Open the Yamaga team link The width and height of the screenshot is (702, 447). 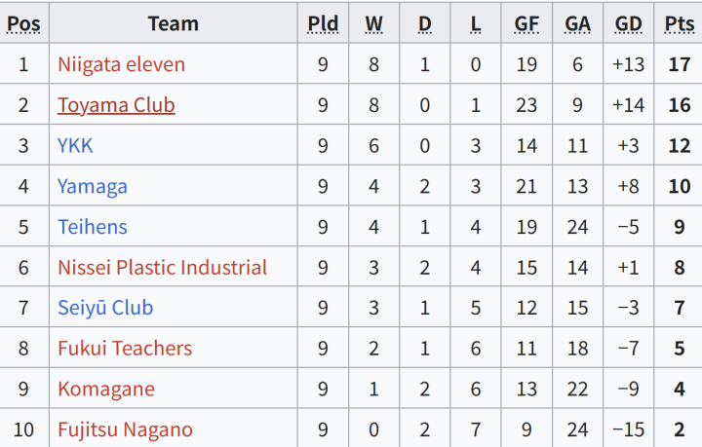click(x=93, y=186)
